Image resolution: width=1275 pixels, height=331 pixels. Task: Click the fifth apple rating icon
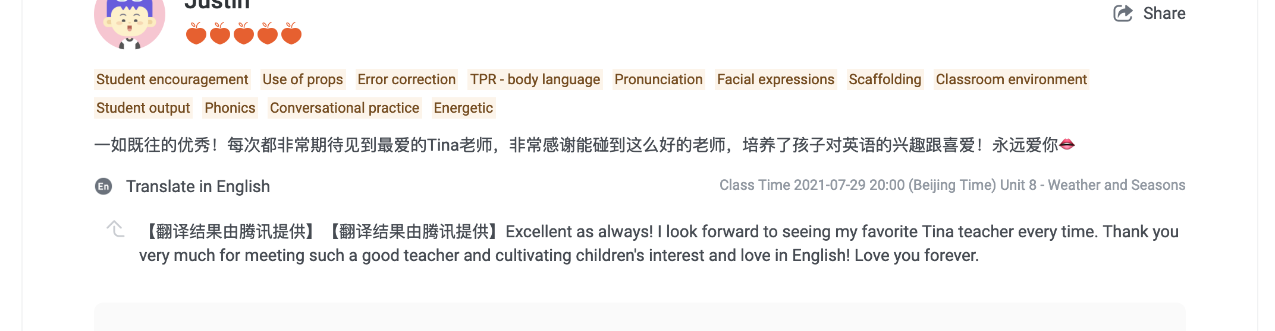(x=291, y=34)
